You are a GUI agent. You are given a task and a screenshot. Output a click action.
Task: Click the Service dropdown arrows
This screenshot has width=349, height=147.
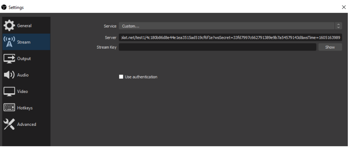[x=338, y=26]
